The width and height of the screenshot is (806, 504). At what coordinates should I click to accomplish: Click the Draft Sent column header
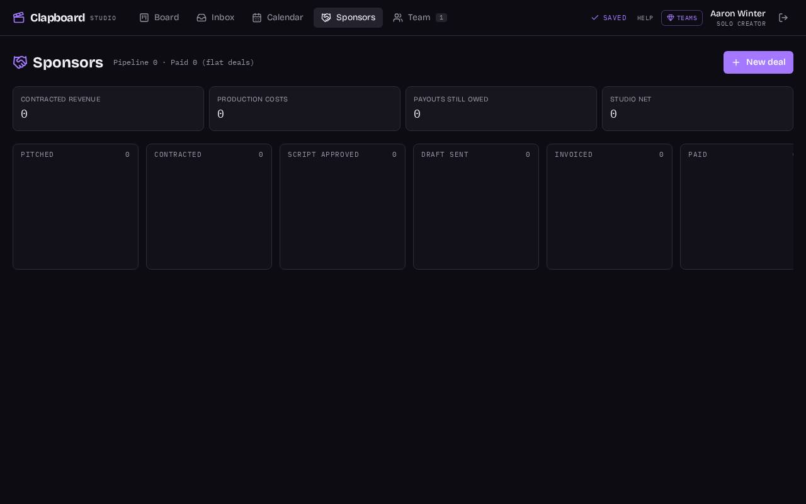point(476,154)
